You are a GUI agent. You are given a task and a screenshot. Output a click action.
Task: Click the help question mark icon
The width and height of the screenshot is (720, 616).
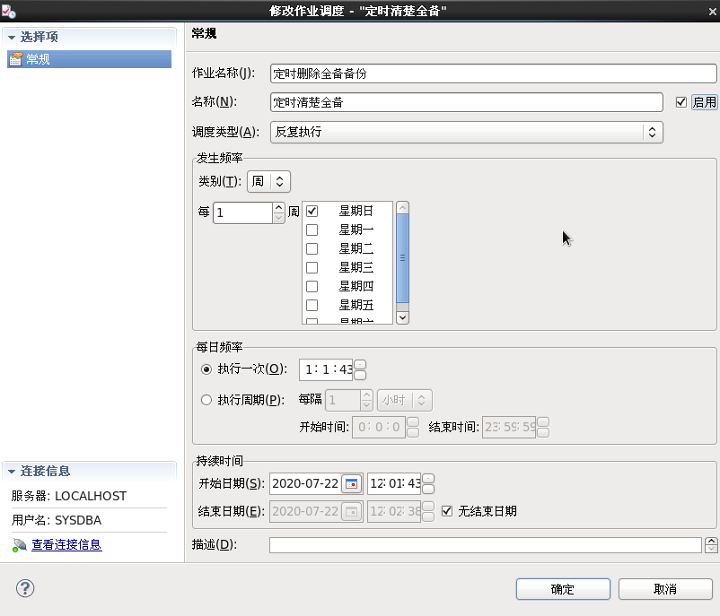(25, 588)
